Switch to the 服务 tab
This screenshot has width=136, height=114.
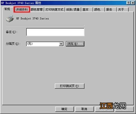(x=111, y=9)
